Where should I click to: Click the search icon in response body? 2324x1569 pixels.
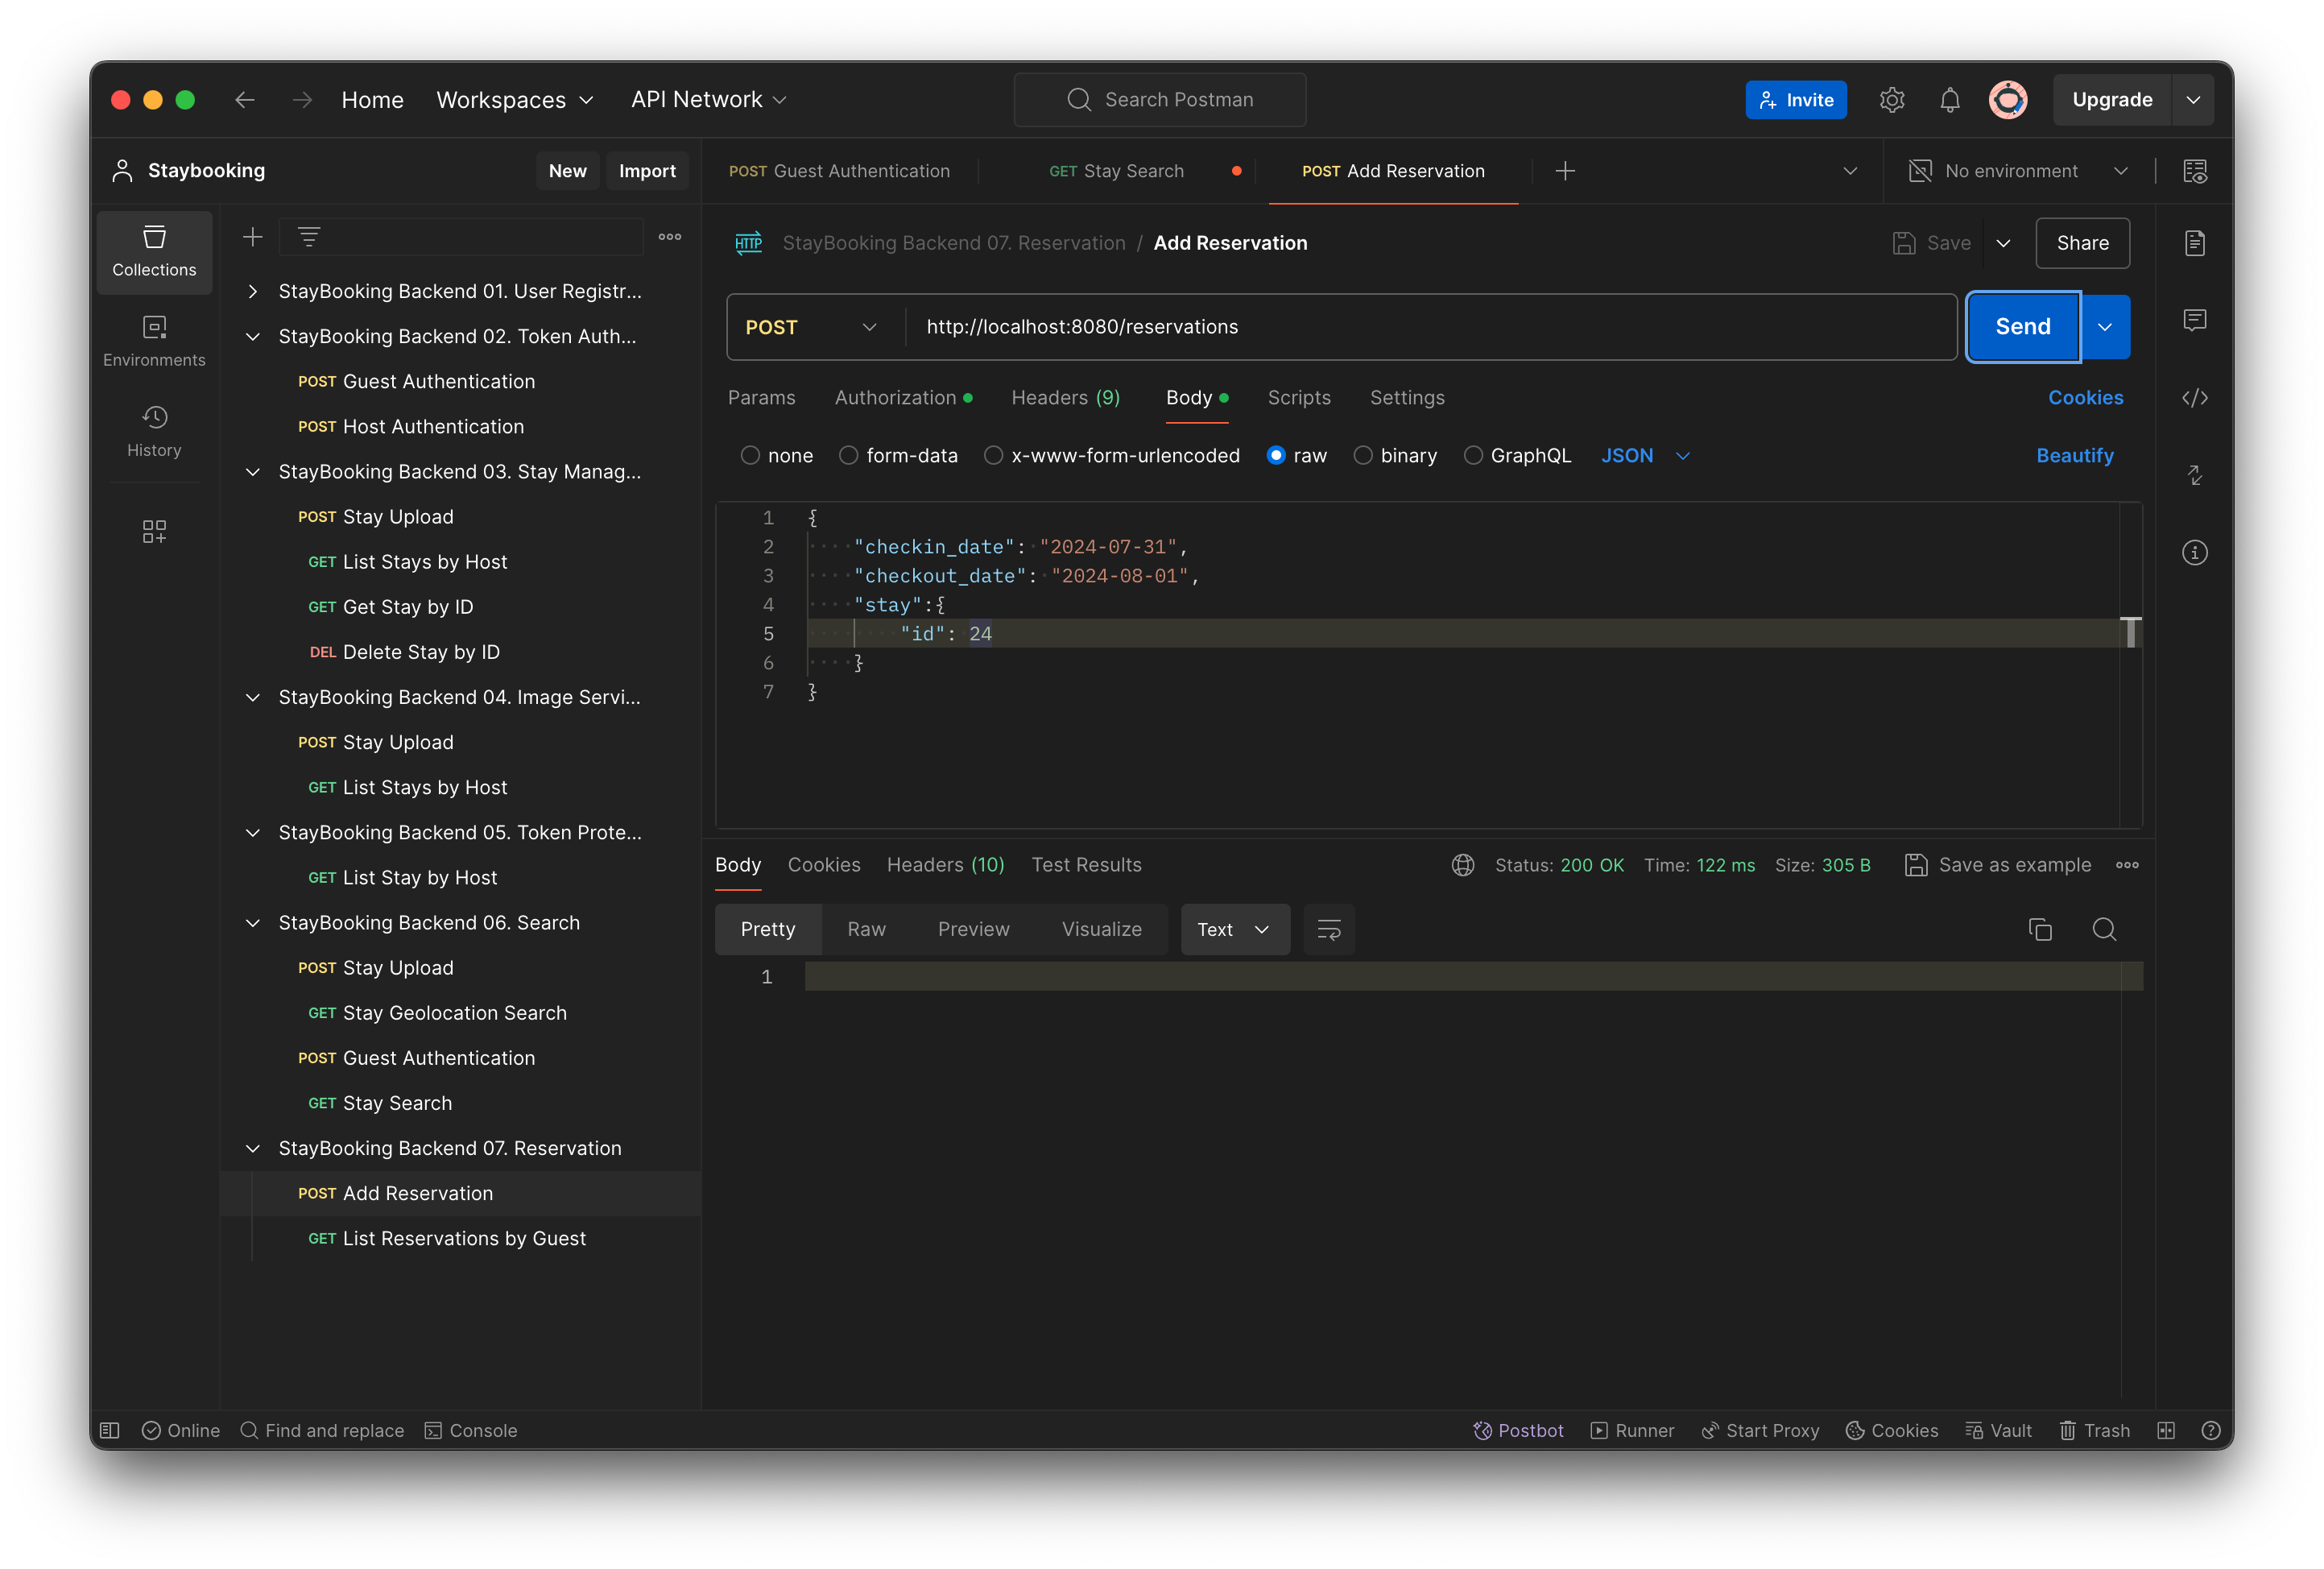pyautogui.click(x=2103, y=928)
